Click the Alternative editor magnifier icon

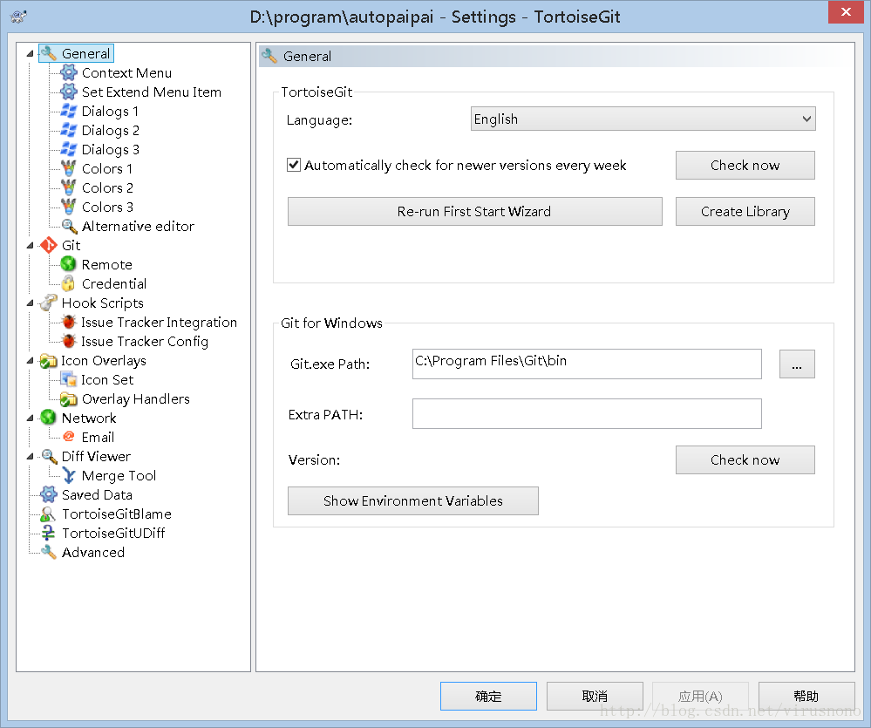(x=68, y=226)
